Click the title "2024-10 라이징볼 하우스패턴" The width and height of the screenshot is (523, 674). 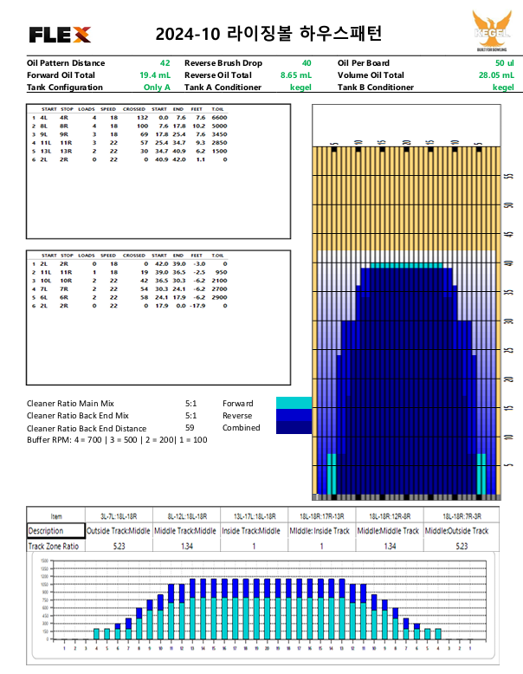(x=268, y=34)
